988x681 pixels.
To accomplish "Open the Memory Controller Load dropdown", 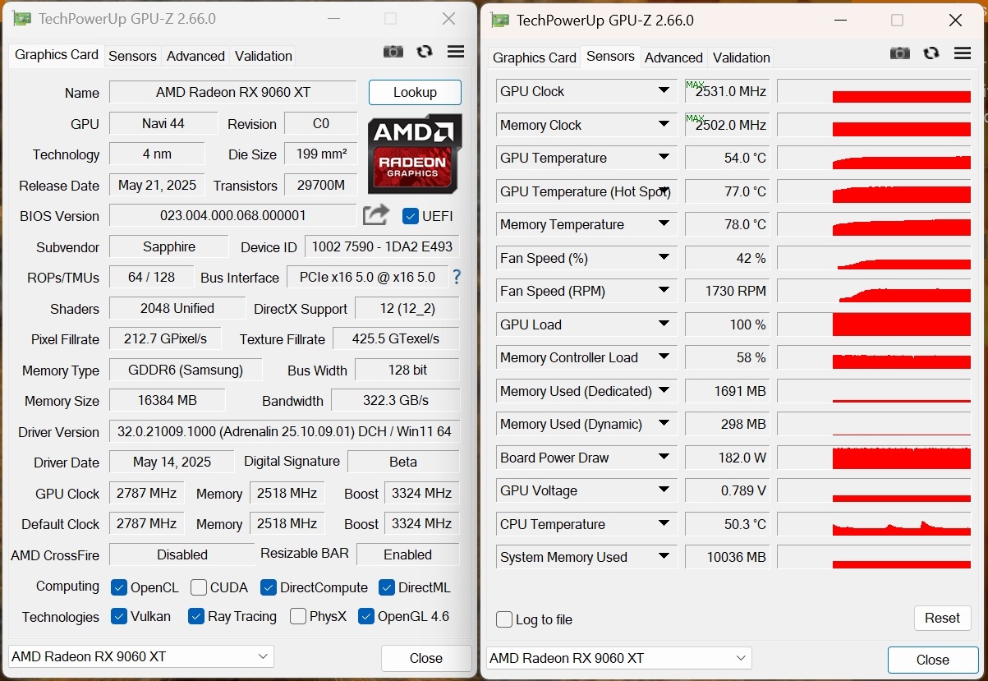I will coord(664,357).
